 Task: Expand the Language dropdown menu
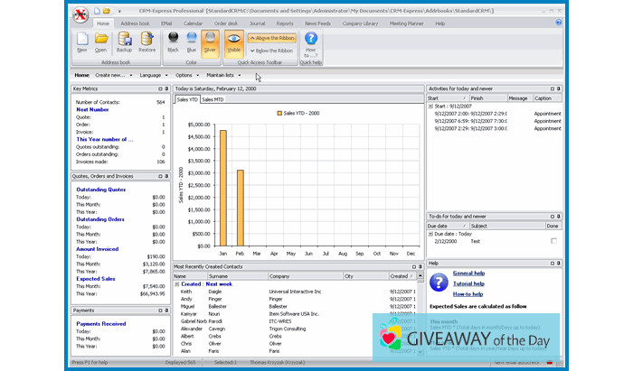click(x=153, y=75)
